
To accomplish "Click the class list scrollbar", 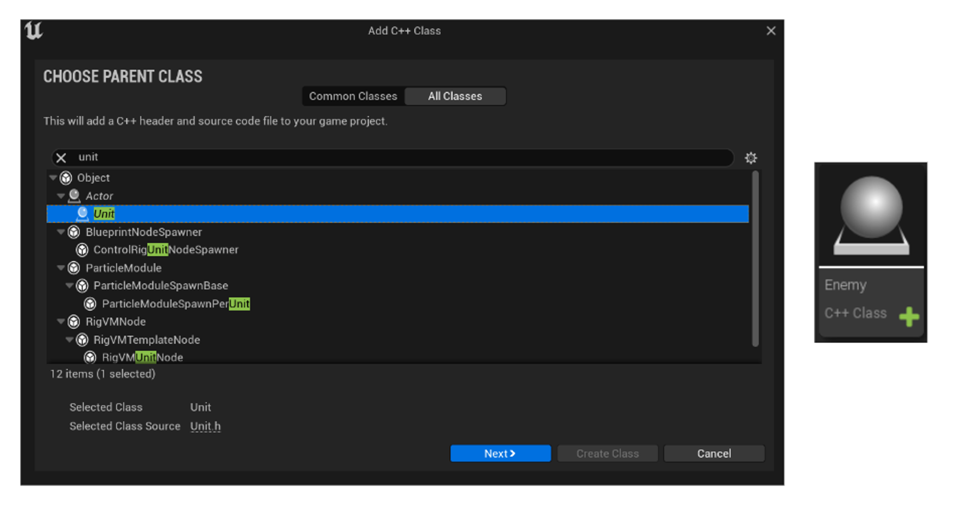I will coord(755,260).
